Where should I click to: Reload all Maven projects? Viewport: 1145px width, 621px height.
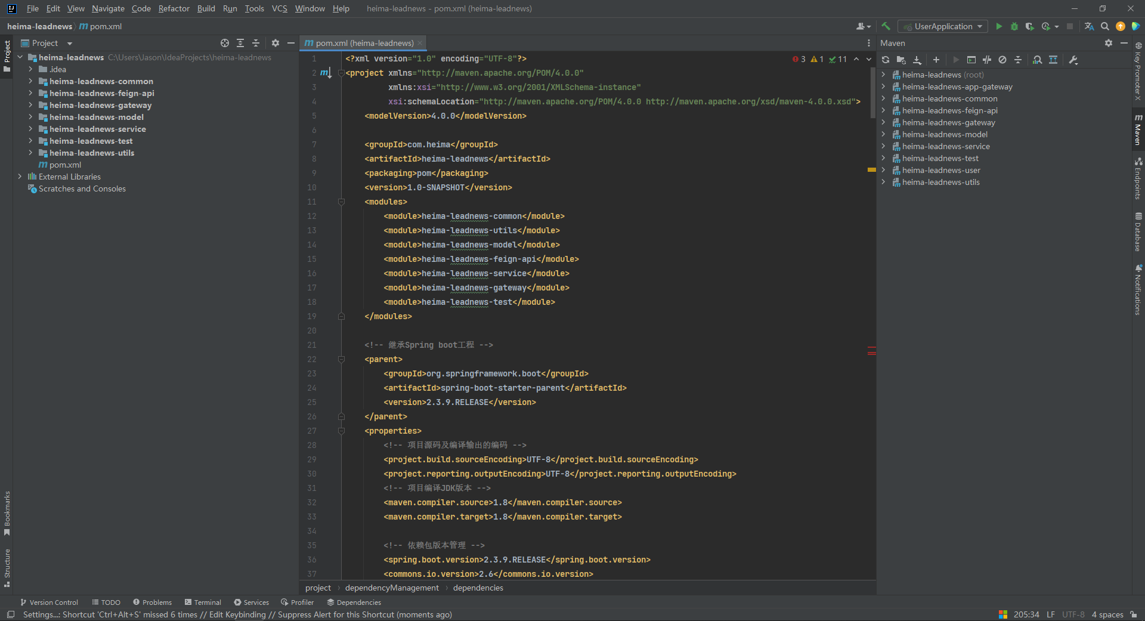(886, 60)
